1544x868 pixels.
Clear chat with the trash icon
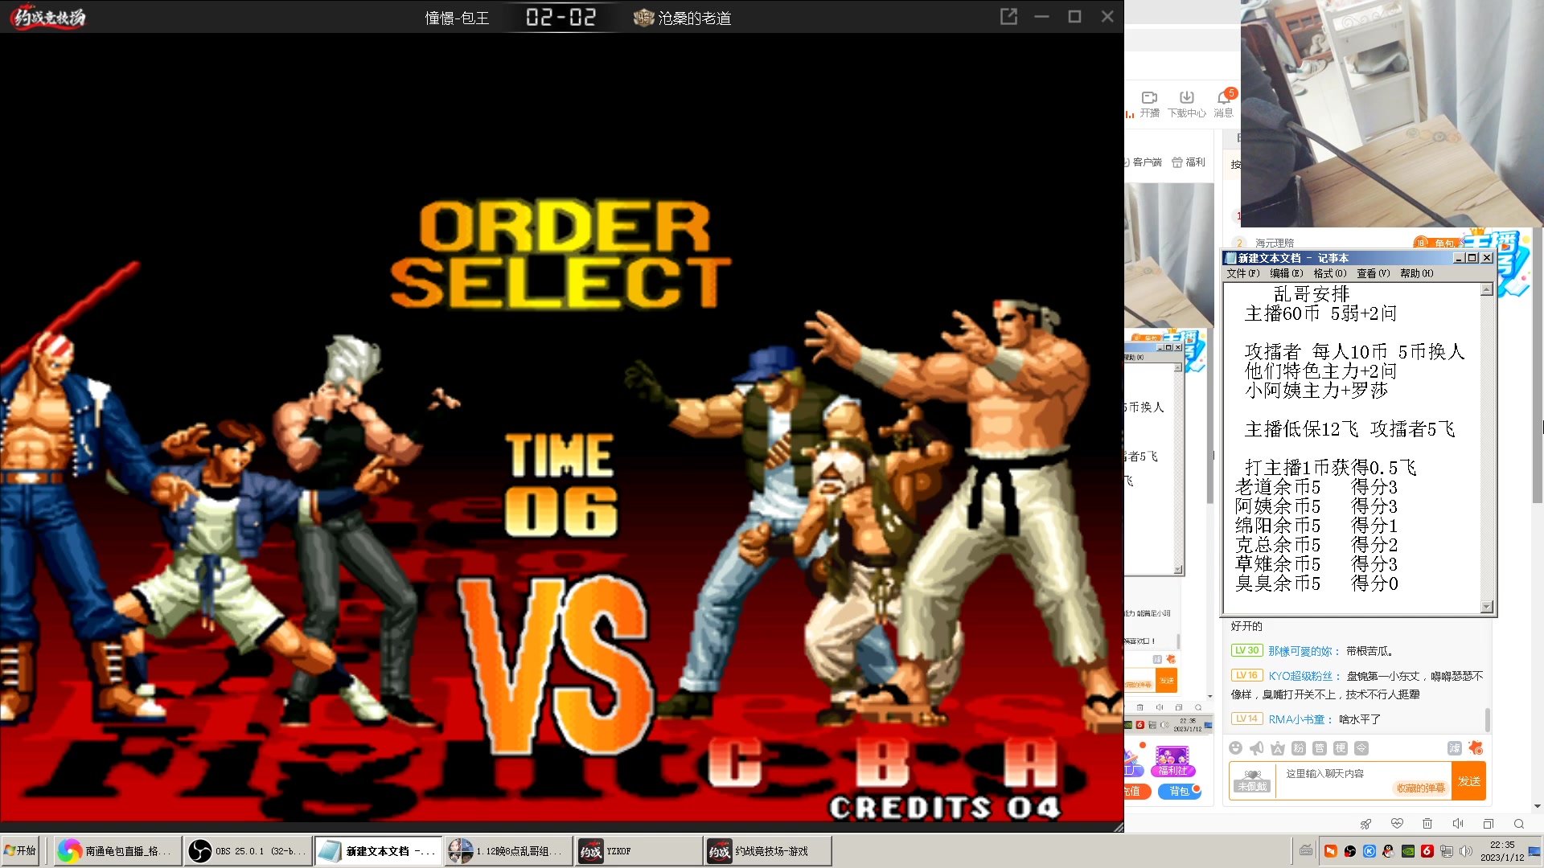[x=1427, y=824]
